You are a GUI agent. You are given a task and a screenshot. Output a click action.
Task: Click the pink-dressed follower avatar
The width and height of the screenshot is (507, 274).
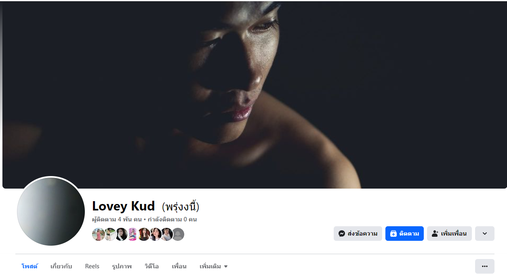133,234
